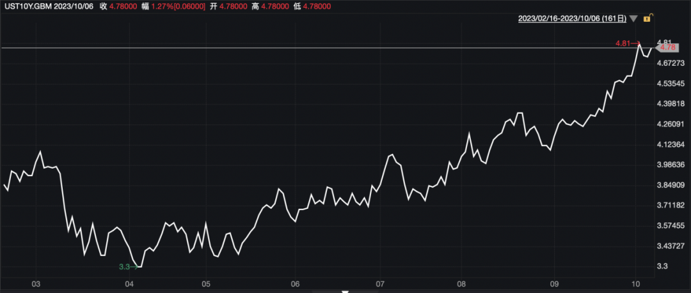Click the 4.78000 high price after 高

tap(275, 6)
